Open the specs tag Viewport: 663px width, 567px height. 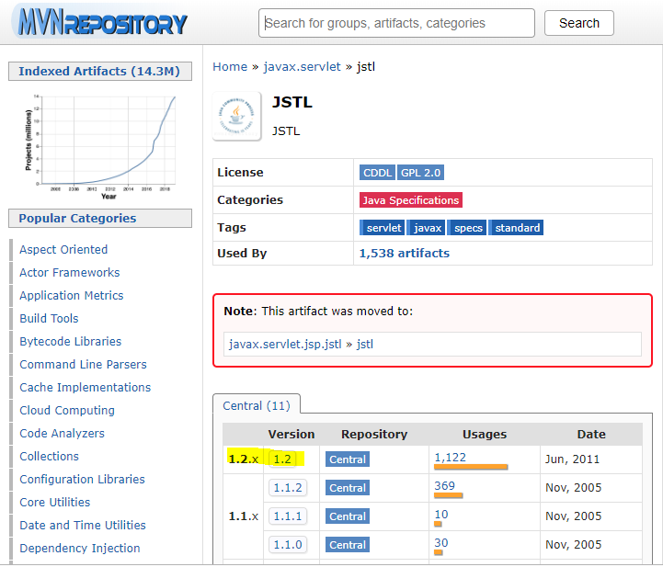[x=467, y=228]
